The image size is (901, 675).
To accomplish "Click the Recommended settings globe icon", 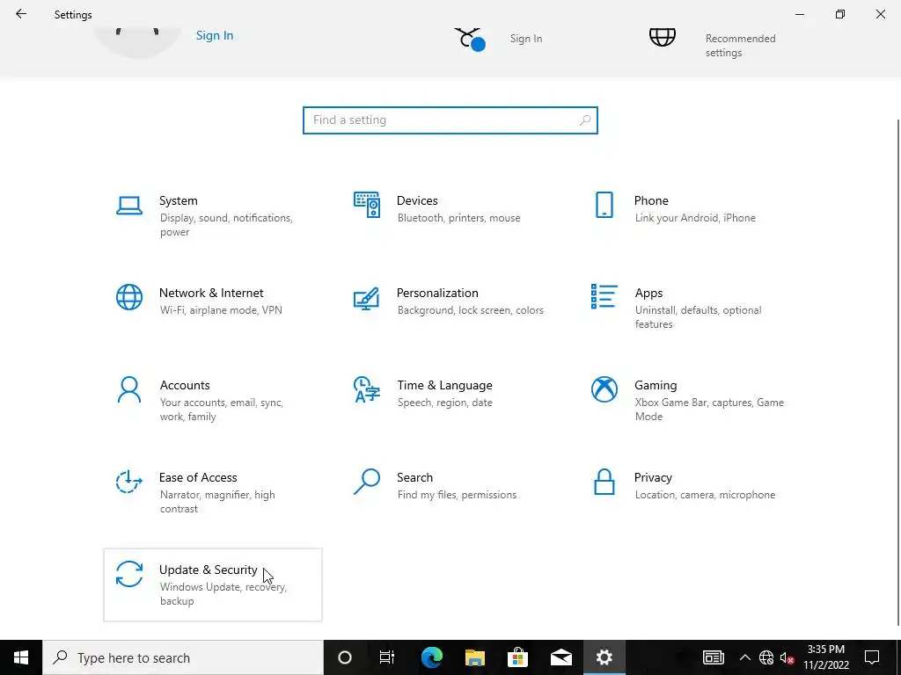I will (x=663, y=37).
